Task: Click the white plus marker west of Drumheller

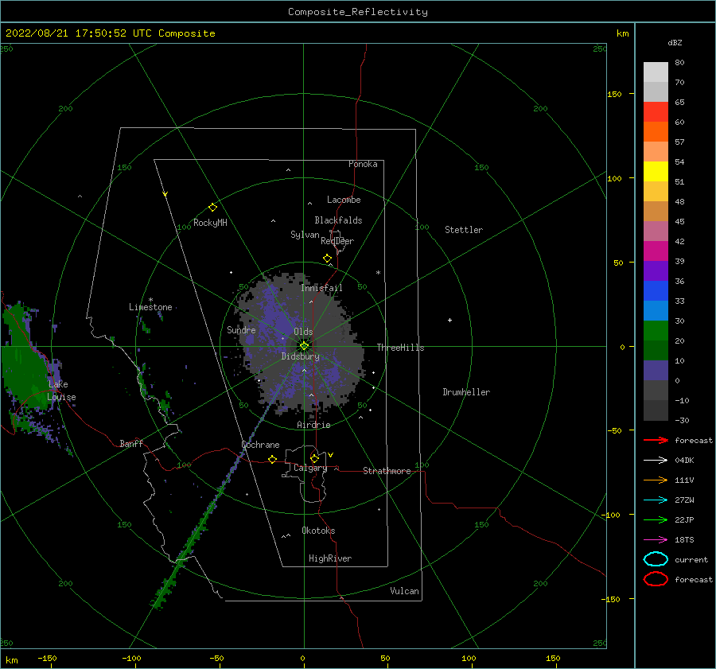Action: [x=449, y=320]
